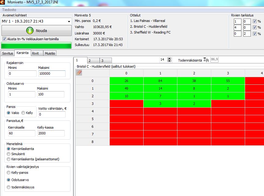Toggle the % checkbox in the 0 / 2 row
This screenshot has height=196, width=264.
(255, 34)
